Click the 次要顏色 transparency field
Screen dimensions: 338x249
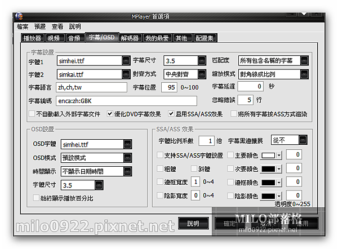[x=294, y=168]
